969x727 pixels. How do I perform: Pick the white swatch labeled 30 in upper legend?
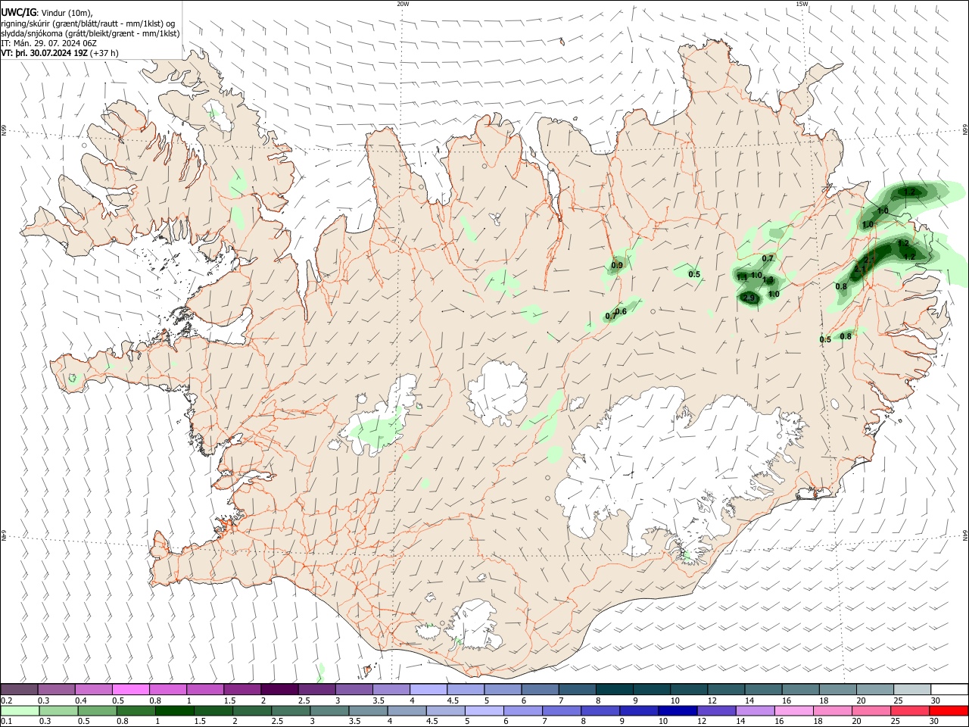pos(949,690)
